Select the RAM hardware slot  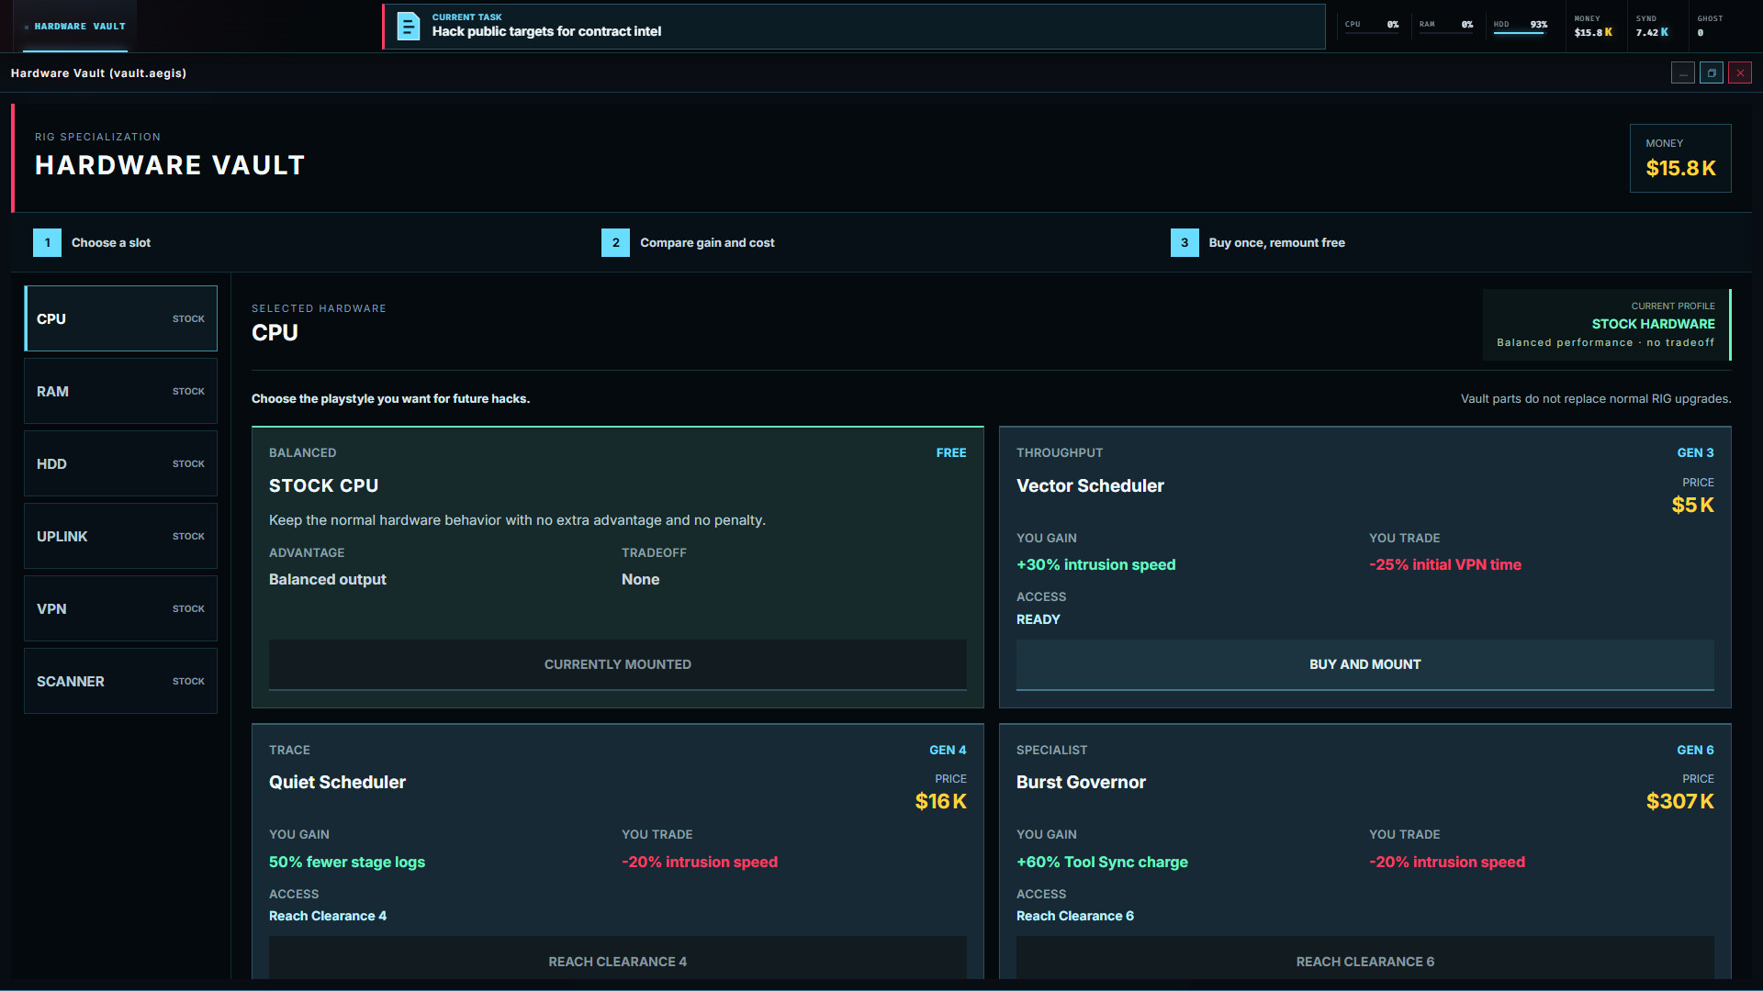pos(120,391)
